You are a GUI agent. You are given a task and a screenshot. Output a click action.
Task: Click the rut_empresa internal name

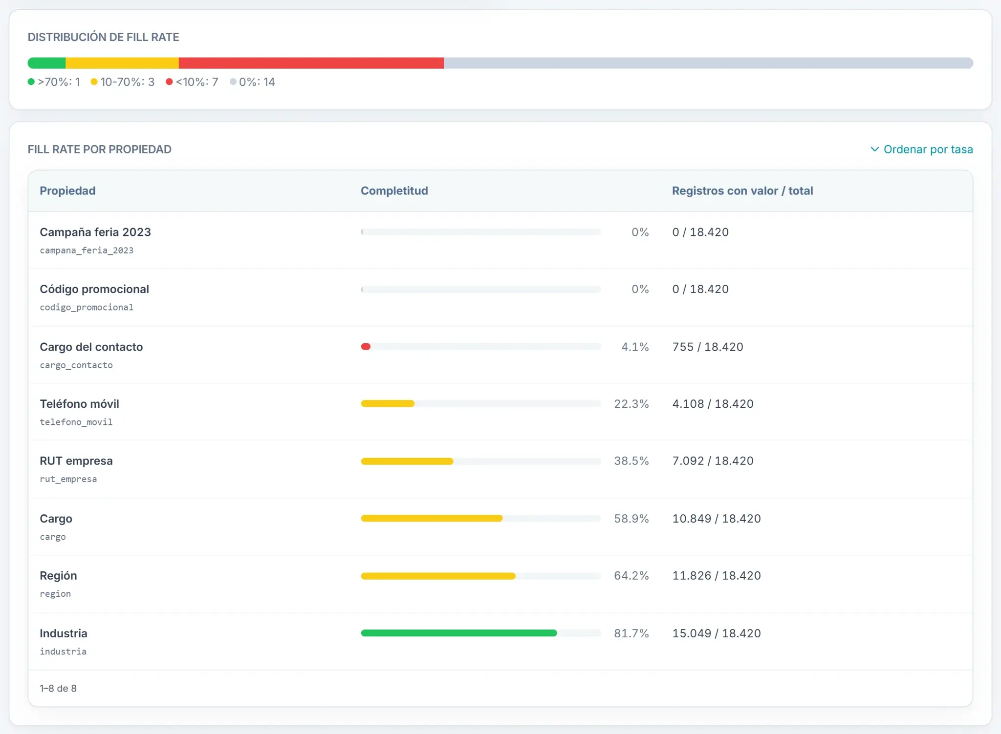click(68, 479)
